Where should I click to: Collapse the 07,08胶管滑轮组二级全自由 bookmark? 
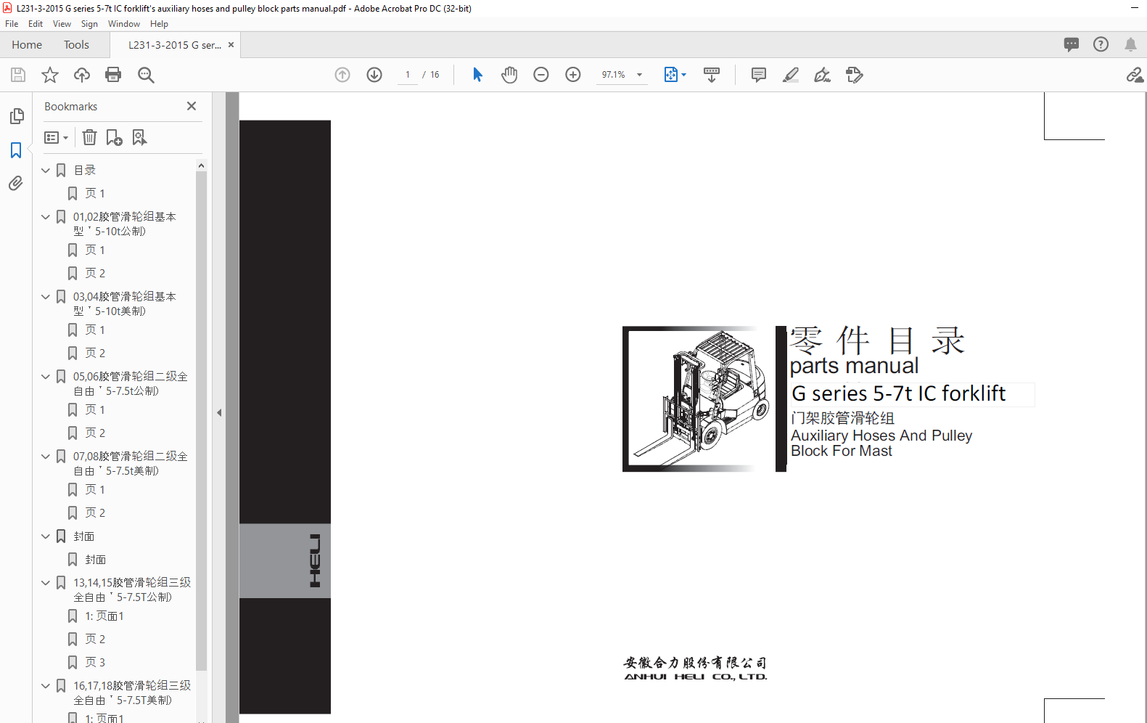pos(46,457)
